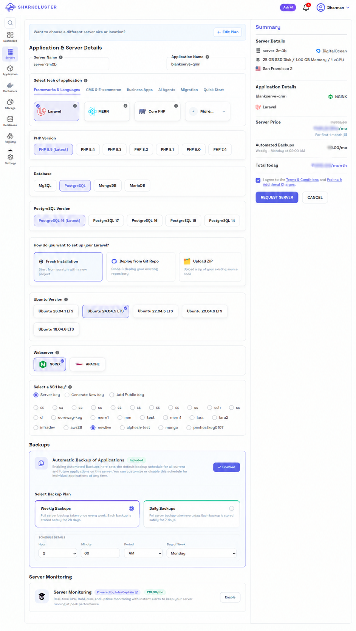Screen dimensions: 356x631
Task: Click info icon next to Select a SSH key
Action: tap(70, 387)
